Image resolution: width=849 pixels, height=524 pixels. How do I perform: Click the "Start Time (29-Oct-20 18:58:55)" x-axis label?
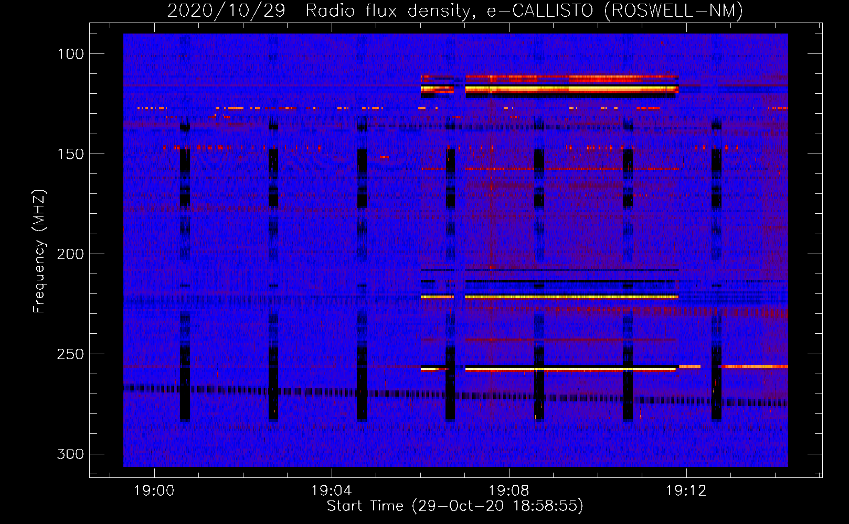(x=455, y=506)
